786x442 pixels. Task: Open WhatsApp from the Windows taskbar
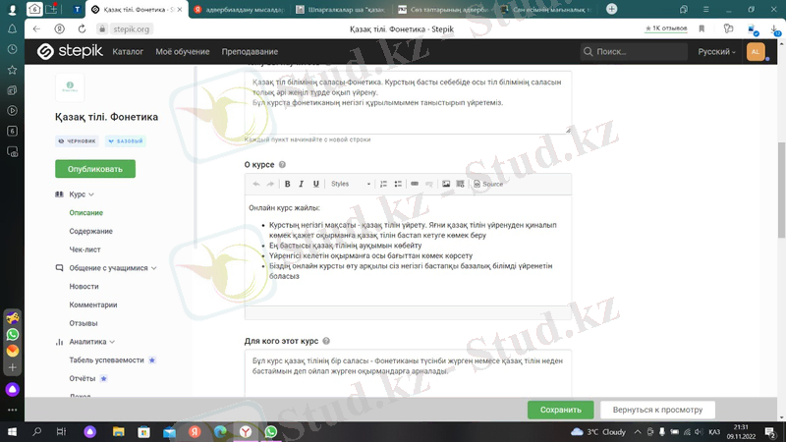271,431
